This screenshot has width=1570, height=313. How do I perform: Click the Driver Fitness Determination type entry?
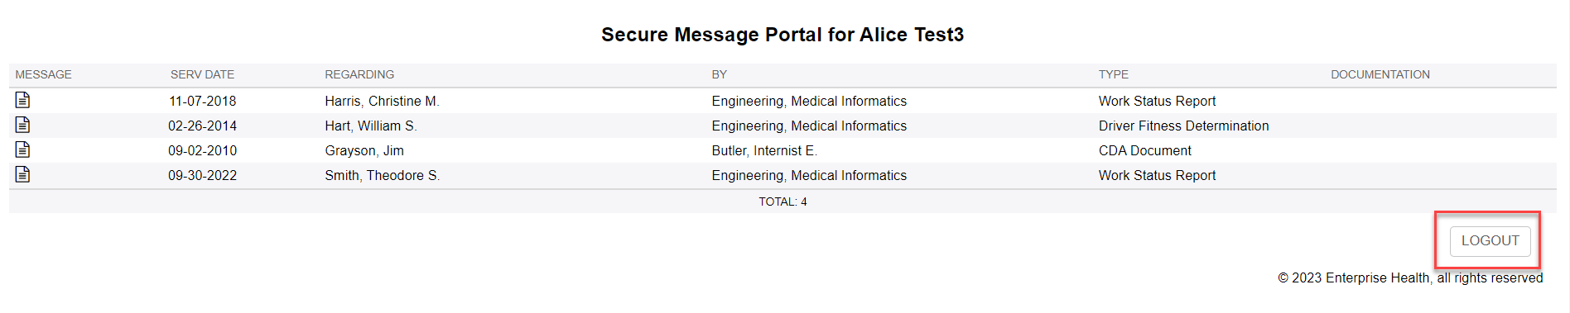[1183, 126]
